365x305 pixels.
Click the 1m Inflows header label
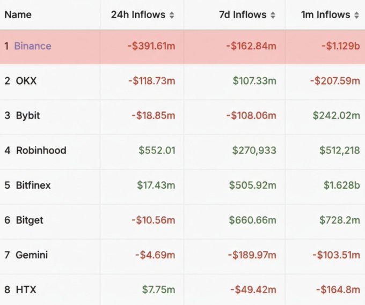pos(326,14)
